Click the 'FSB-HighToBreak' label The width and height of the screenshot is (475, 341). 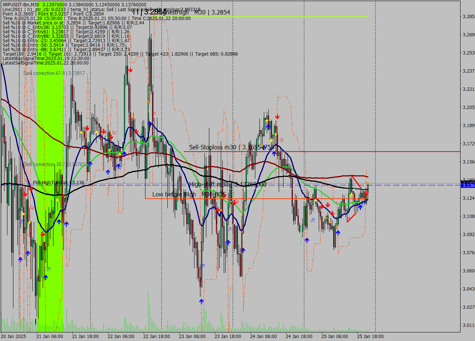point(59,183)
